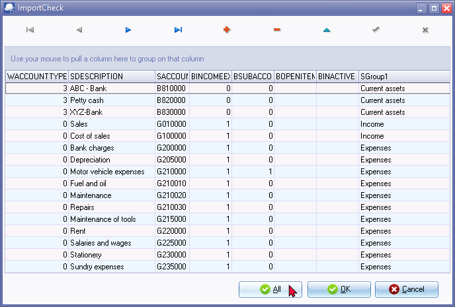Cancel edit with X navigator icon
This screenshot has height=307, width=455.
point(425,30)
